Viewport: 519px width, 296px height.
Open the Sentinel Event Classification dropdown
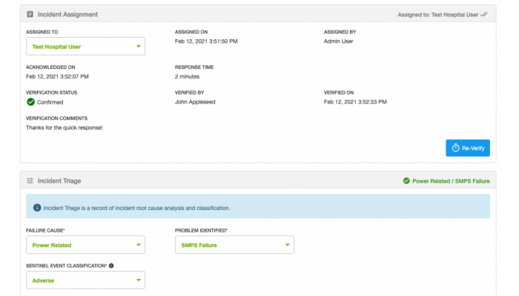pos(86,280)
